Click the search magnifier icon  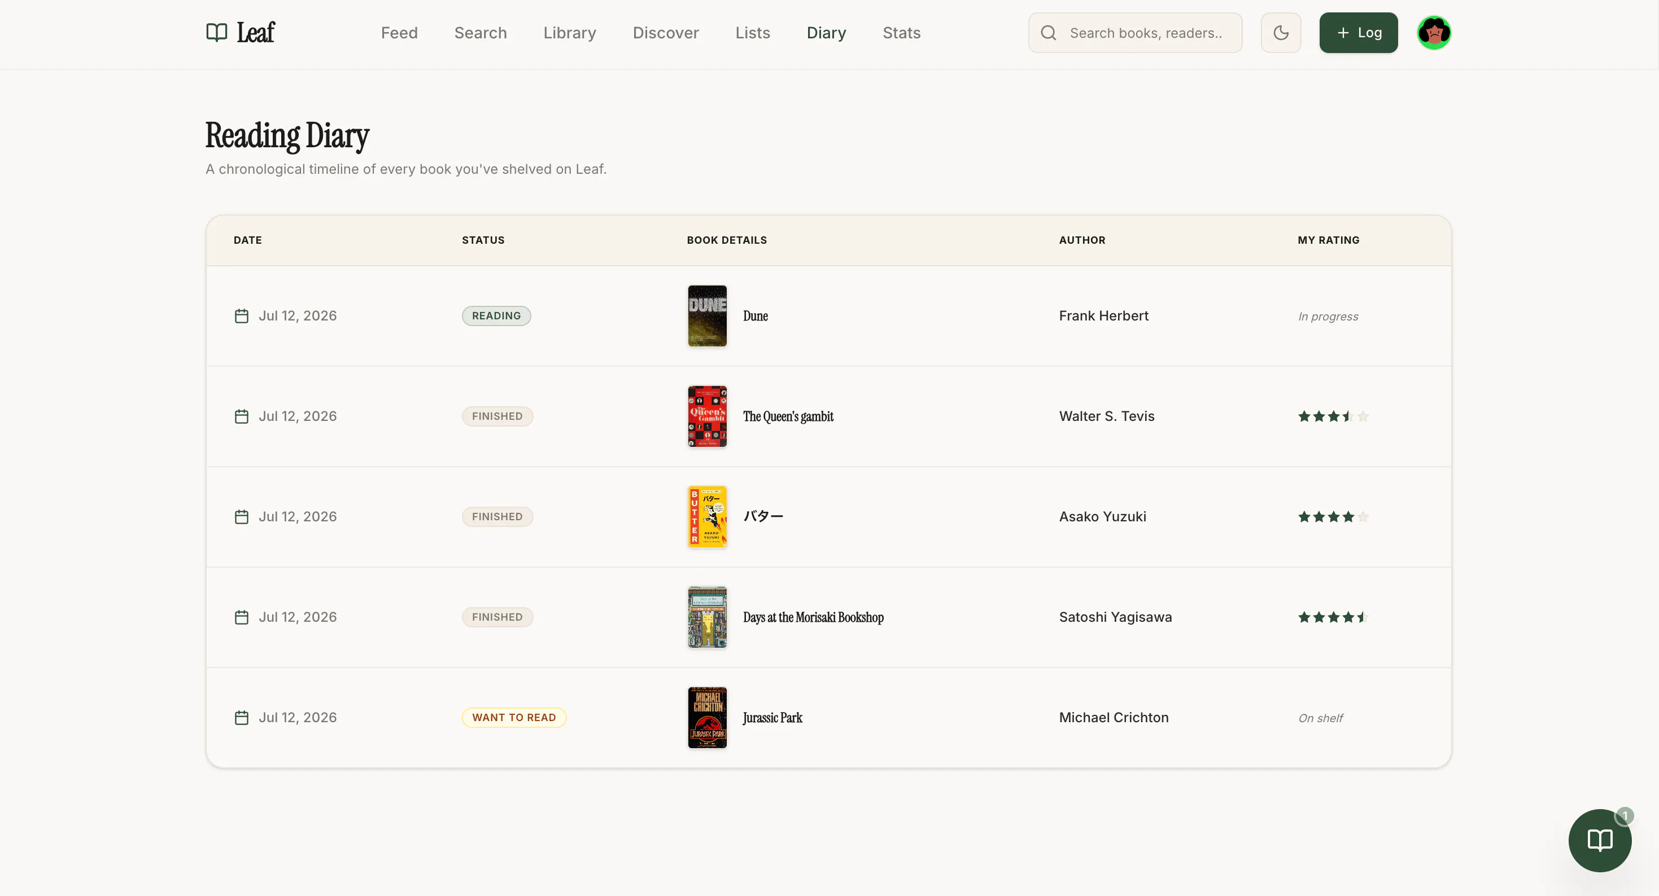click(x=1049, y=33)
